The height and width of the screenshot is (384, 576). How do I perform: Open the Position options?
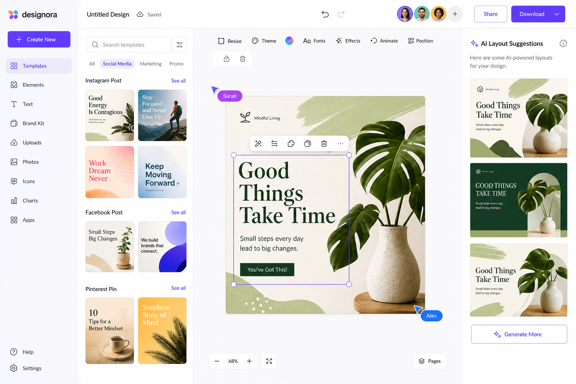420,41
